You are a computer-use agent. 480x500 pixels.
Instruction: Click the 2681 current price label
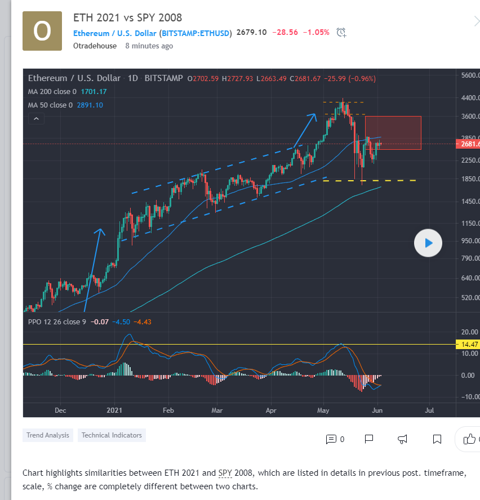(467, 144)
